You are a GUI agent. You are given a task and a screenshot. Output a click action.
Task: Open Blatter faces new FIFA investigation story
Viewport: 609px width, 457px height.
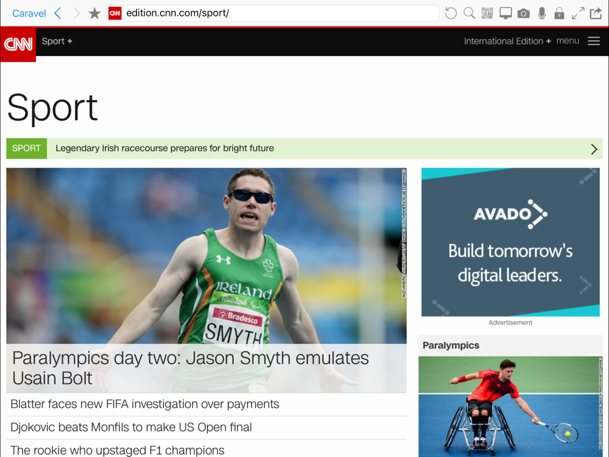click(x=145, y=404)
